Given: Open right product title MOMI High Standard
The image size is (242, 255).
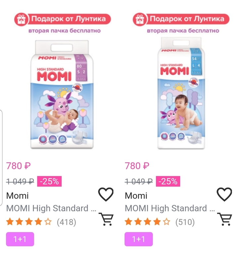Looking at the screenshot, I should click(x=170, y=208).
